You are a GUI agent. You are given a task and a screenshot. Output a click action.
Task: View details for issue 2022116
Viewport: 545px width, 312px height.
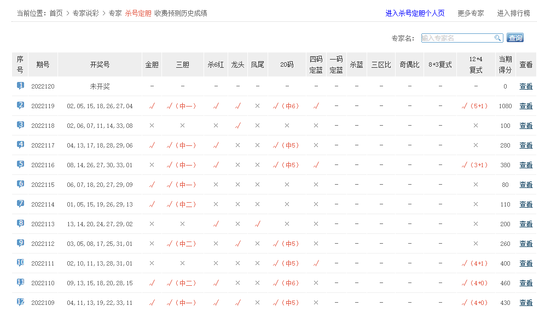pyautogui.click(x=525, y=165)
